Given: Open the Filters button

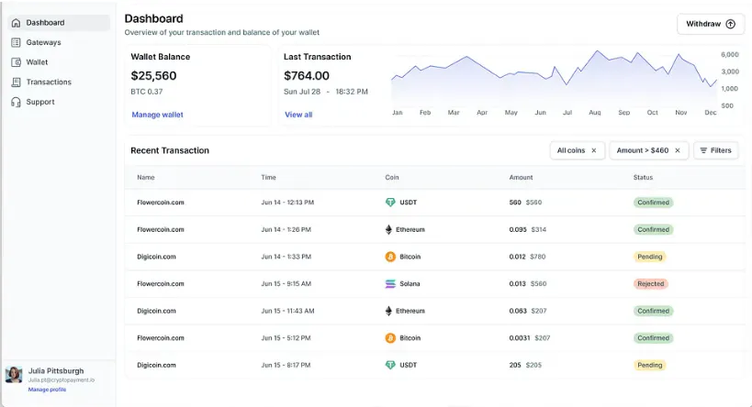Looking at the screenshot, I should [715, 150].
